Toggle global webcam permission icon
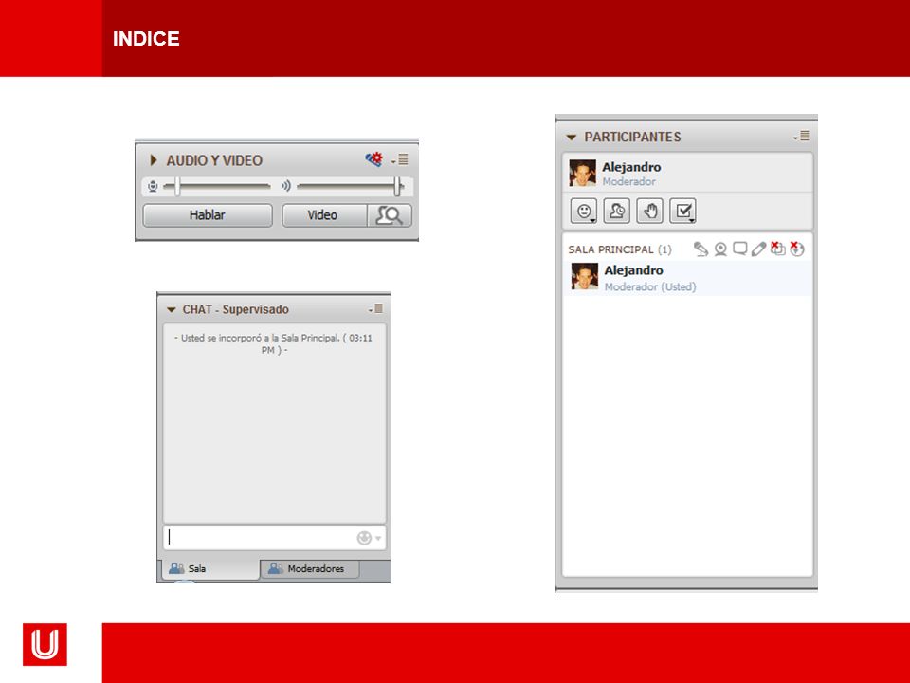The width and height of the screenshot is (910, 683). coord(720,249)
